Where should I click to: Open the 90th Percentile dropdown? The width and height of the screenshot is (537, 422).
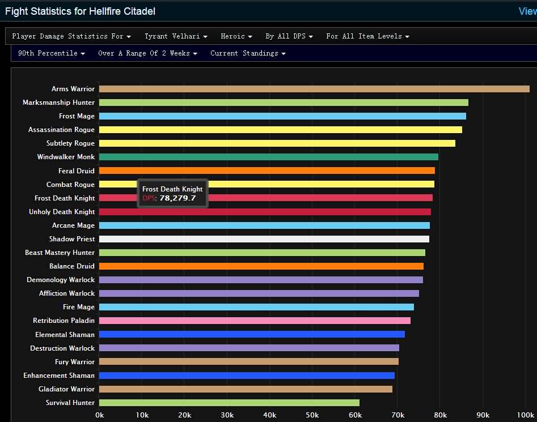(x=52, y=53)
